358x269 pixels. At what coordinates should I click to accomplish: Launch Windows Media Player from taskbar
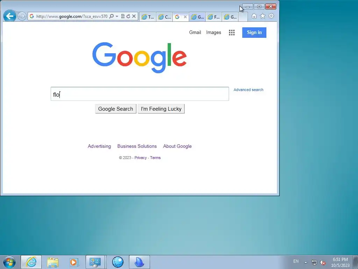point(74,262)
